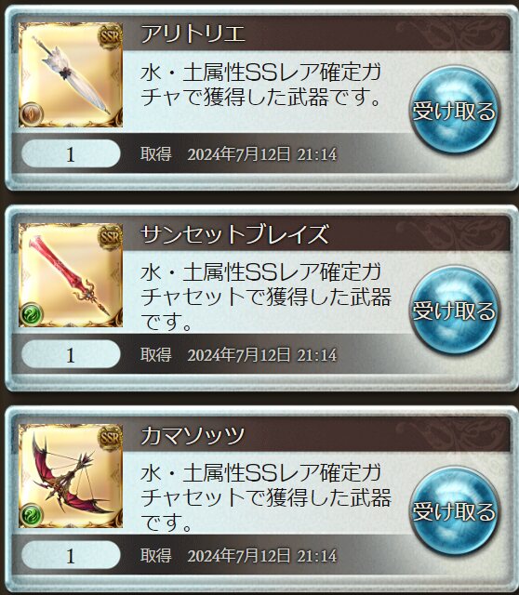Click the SSR badge on アリトリエ
Image resolution: width=519 pixels, height=595 pixels.
point(110,36)
